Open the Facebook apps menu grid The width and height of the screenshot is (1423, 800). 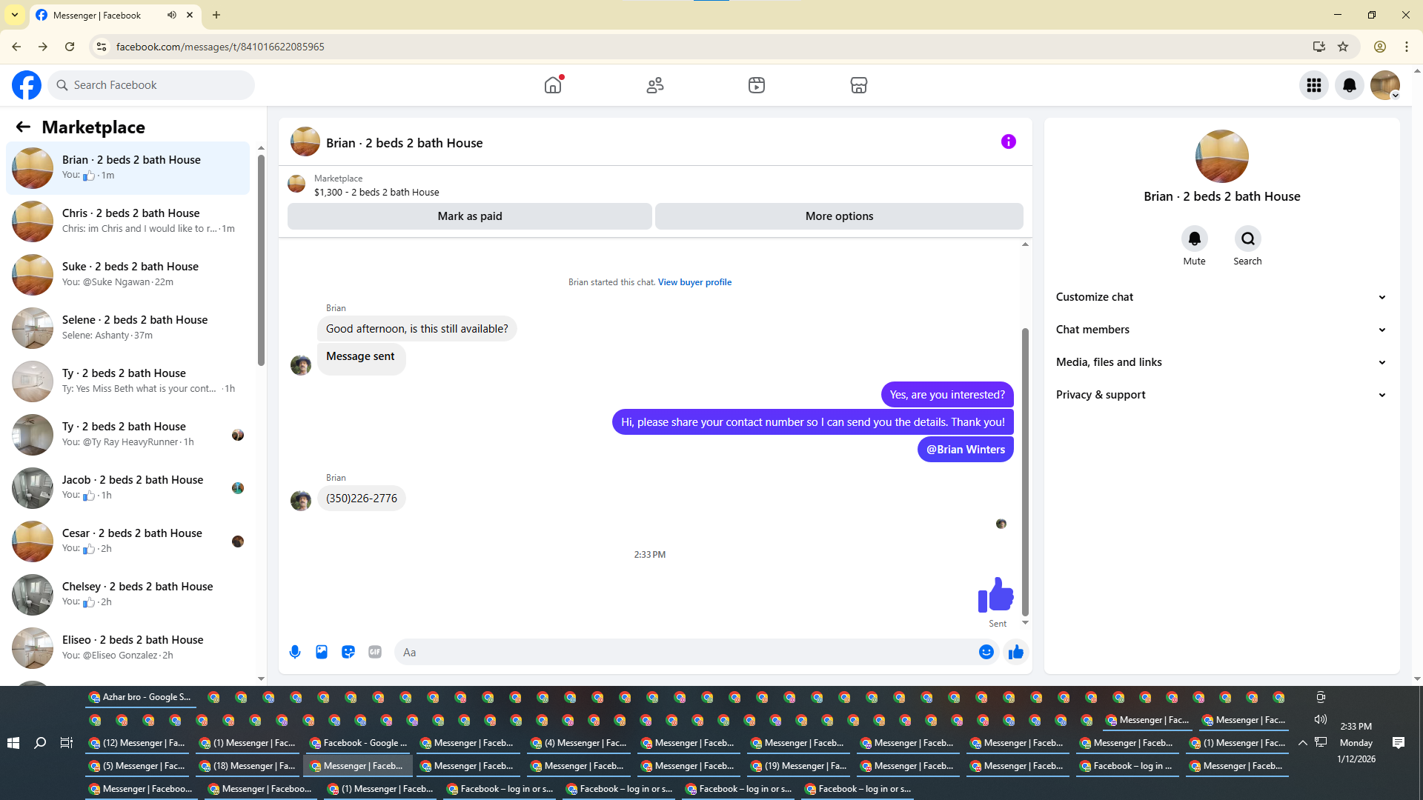pos(1313,85)
